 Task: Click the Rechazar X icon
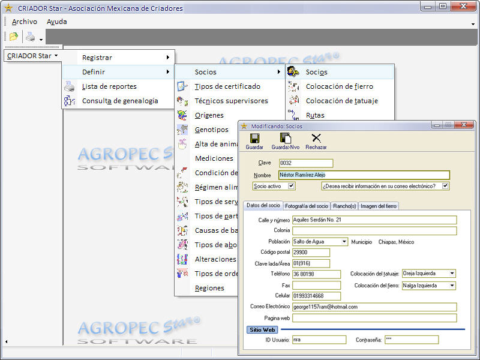pos(316,138)
